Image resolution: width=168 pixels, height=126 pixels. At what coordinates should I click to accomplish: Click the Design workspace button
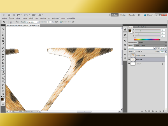coord(123,15)
